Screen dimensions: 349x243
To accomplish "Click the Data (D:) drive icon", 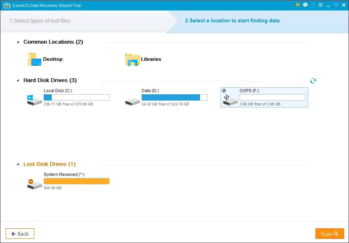I will (x=132, y=102).
